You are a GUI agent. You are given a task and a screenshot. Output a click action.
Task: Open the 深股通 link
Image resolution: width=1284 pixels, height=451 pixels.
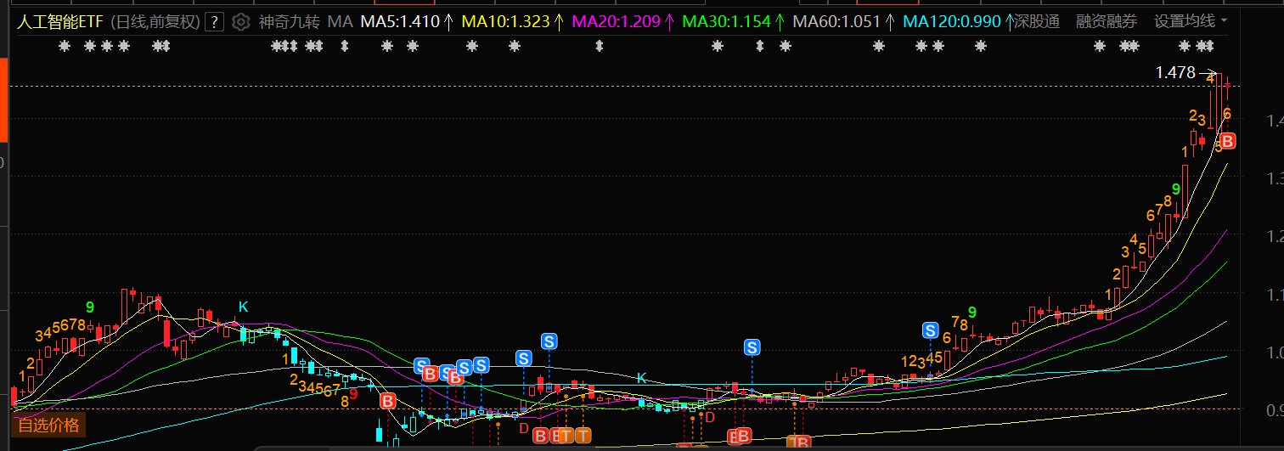point(1037,21)
